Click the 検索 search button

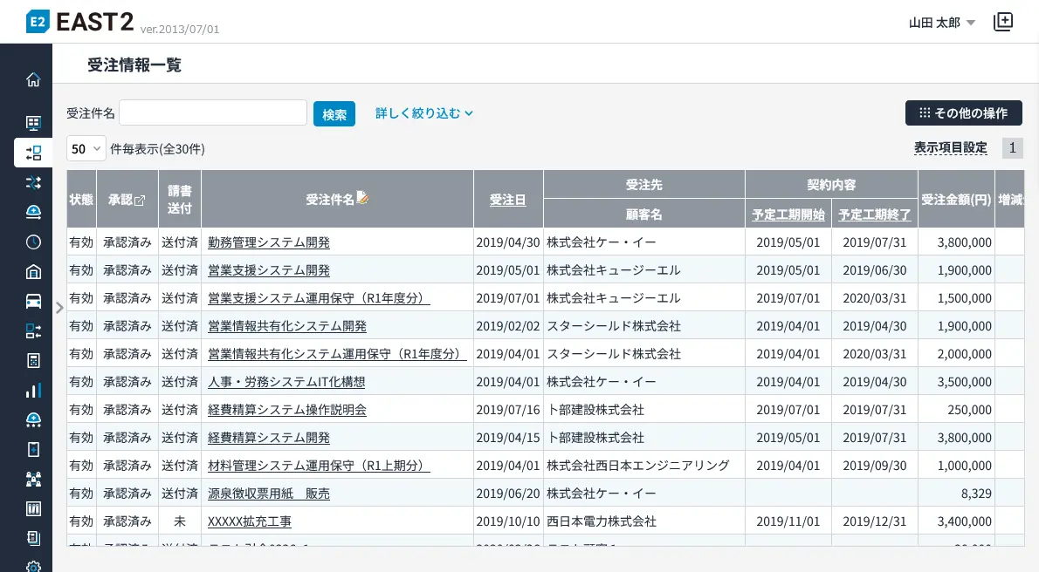[334, 114]
